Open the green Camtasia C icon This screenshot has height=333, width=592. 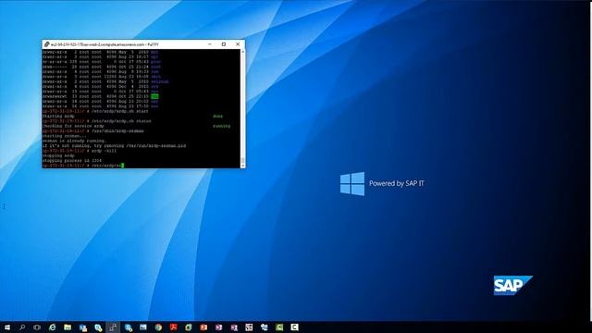coord(279,327)
